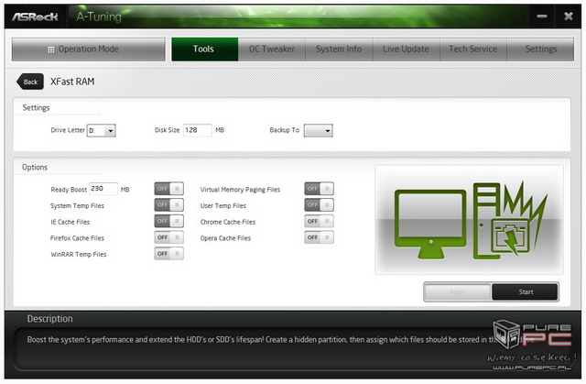Click the Operation Mode button
The image size is (586, 384).
(88, 49)
